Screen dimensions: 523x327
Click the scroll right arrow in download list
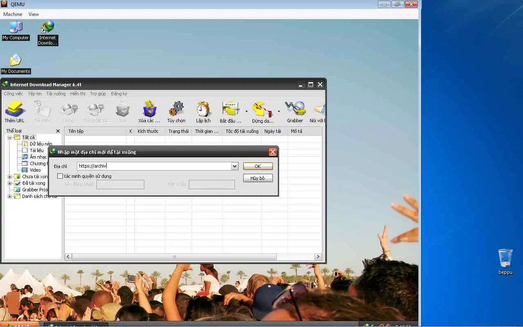318,257
